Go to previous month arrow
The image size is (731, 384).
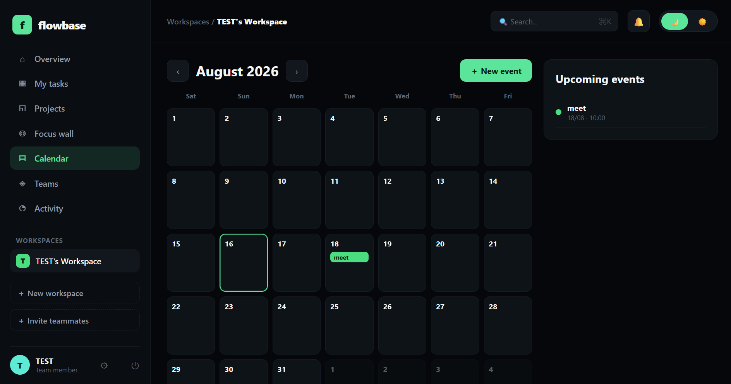[x=178, y=71]
